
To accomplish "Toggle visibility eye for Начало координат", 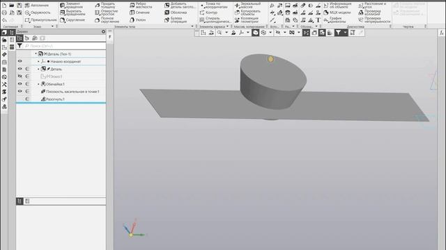I will click(x=20, y=61).
